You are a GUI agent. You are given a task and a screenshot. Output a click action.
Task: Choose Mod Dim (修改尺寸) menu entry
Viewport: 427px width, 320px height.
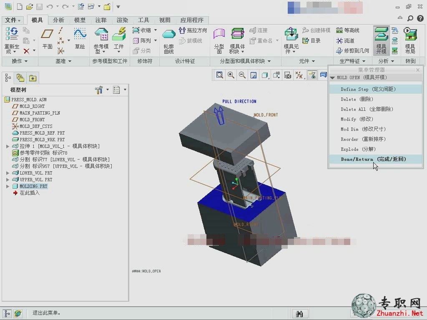(376, 129)
